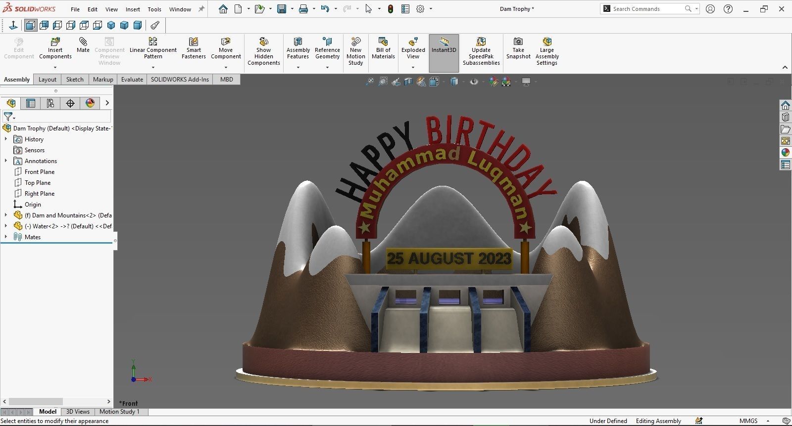Click Zoom to Fit in view toolbar
The height and width of the screenshot is (426, 792).
tap(369, 82)
